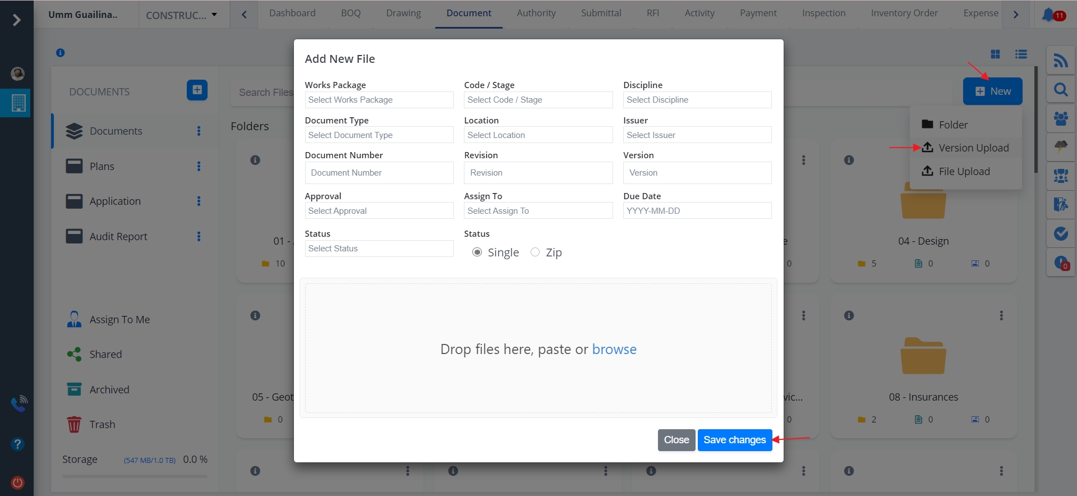Image resolution: width=1077 pixels, height=496 pixels.
Task: Click the Due Date field
Action: pyautogui.click(x=697, y=211)
